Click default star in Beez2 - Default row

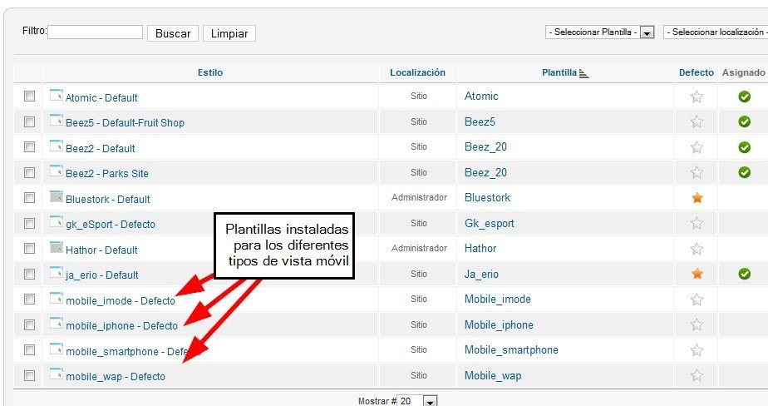(x=697, y=147)
